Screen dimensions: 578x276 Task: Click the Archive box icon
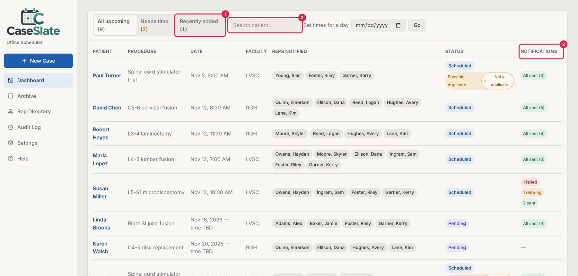click(11, 96)
